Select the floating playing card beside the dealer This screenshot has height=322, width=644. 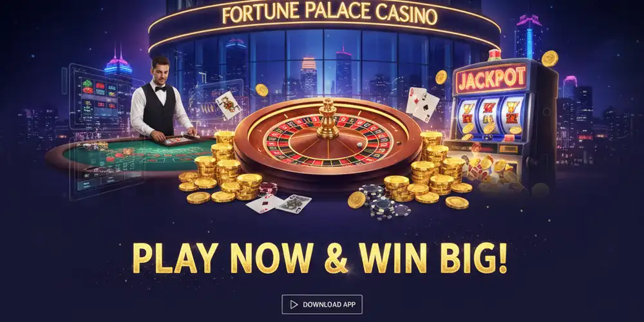[x=229, y=105]
